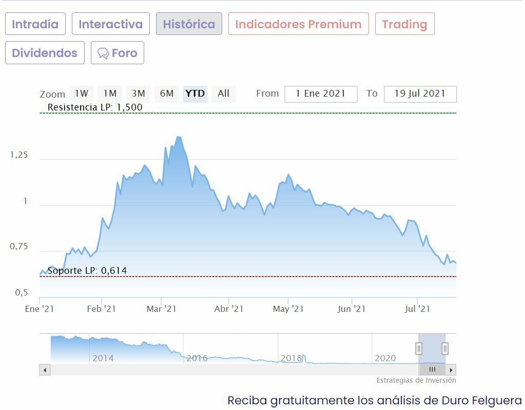Image resolution: width=525 pixels, height=410 pixels.
Task: View the Dividendos tab
Action: 45,53
